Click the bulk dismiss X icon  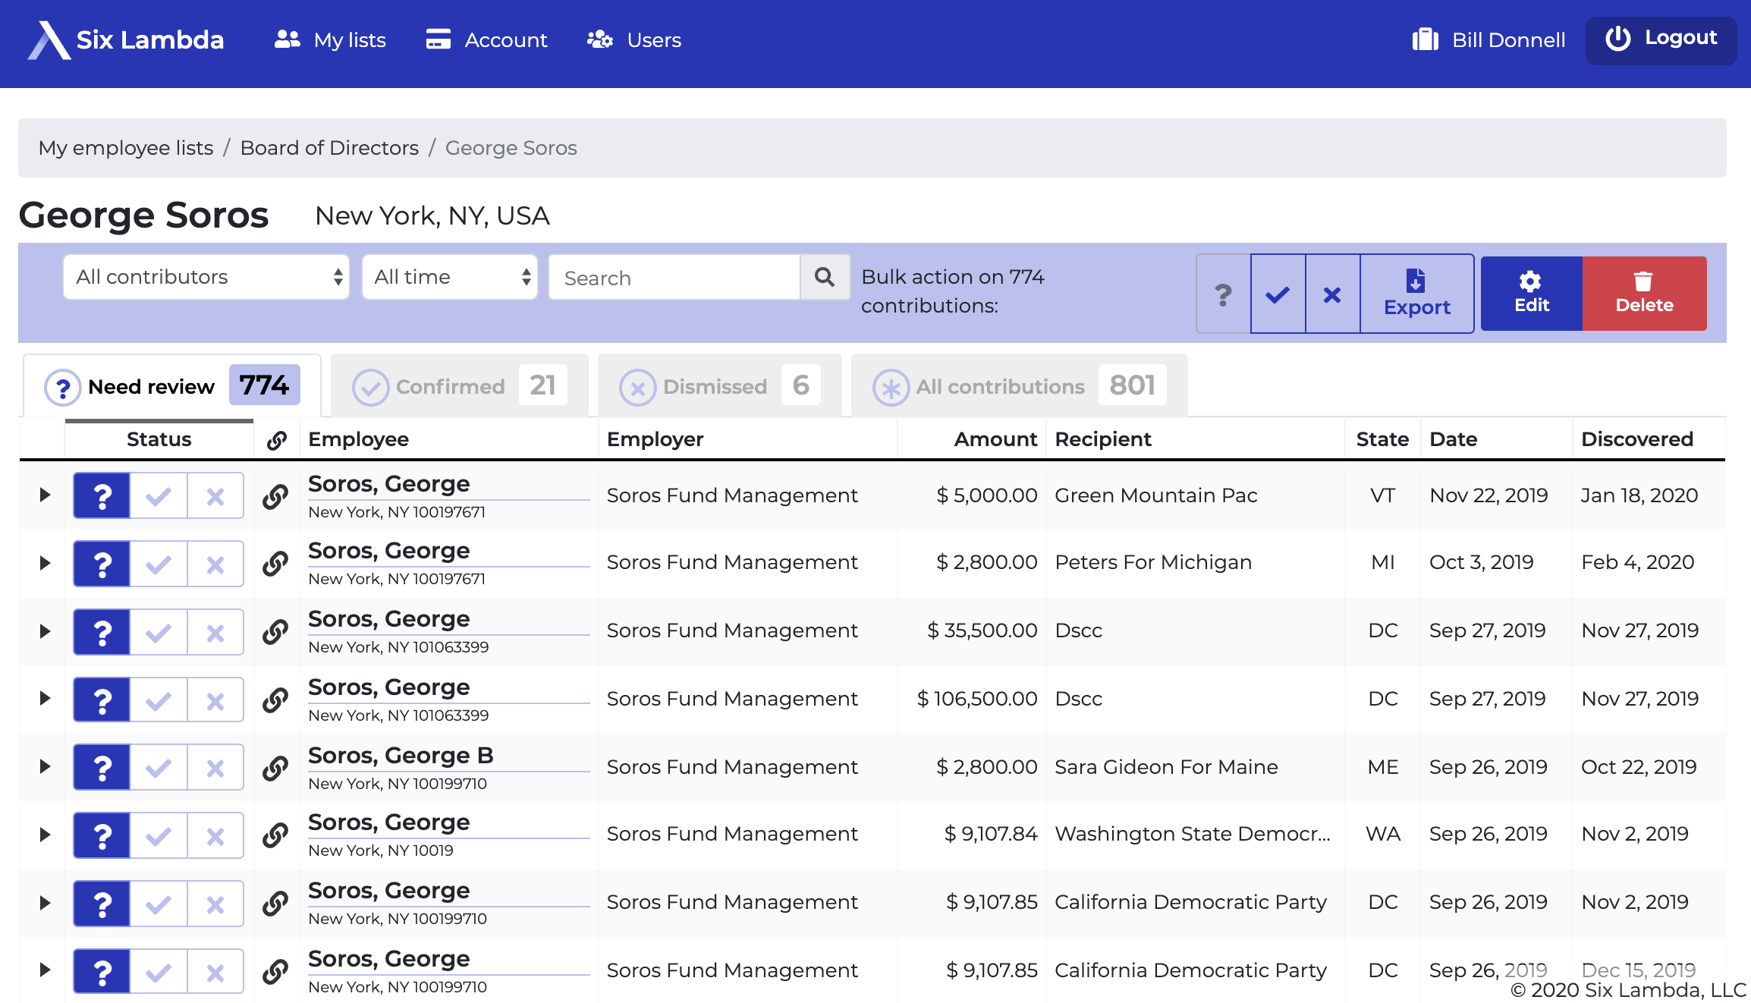(1332, 294)
